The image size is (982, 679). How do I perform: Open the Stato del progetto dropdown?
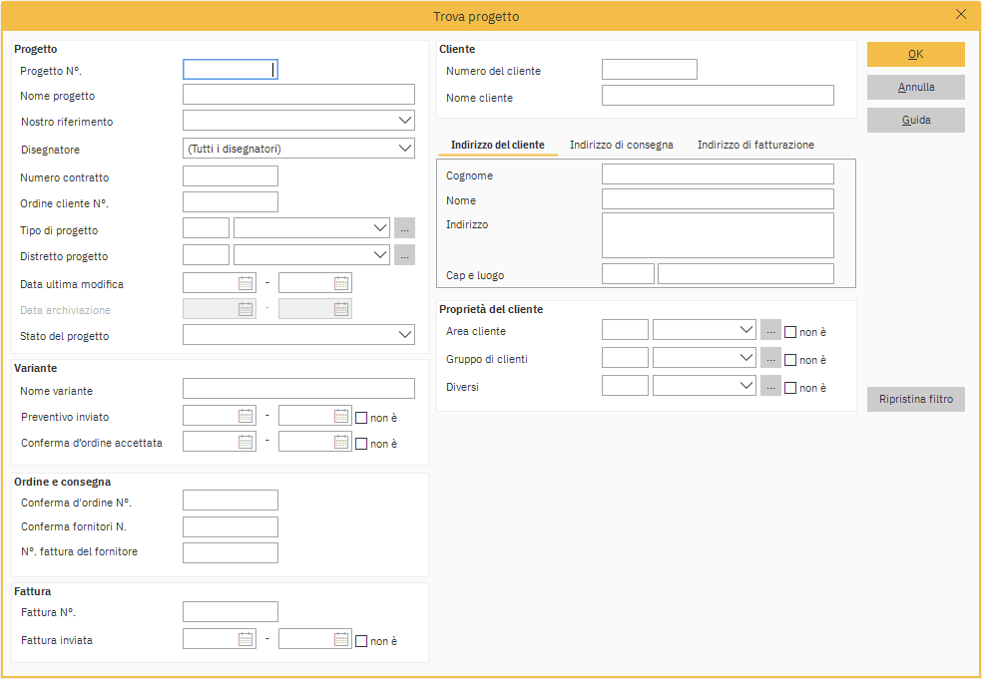pyautogui.click(x=404, y=335)
